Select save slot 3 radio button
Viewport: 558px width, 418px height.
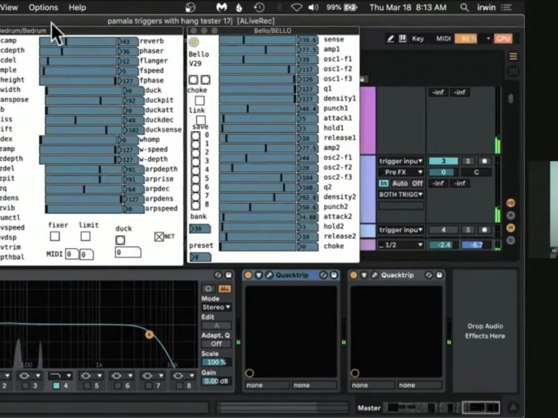[x=196, y=162]
